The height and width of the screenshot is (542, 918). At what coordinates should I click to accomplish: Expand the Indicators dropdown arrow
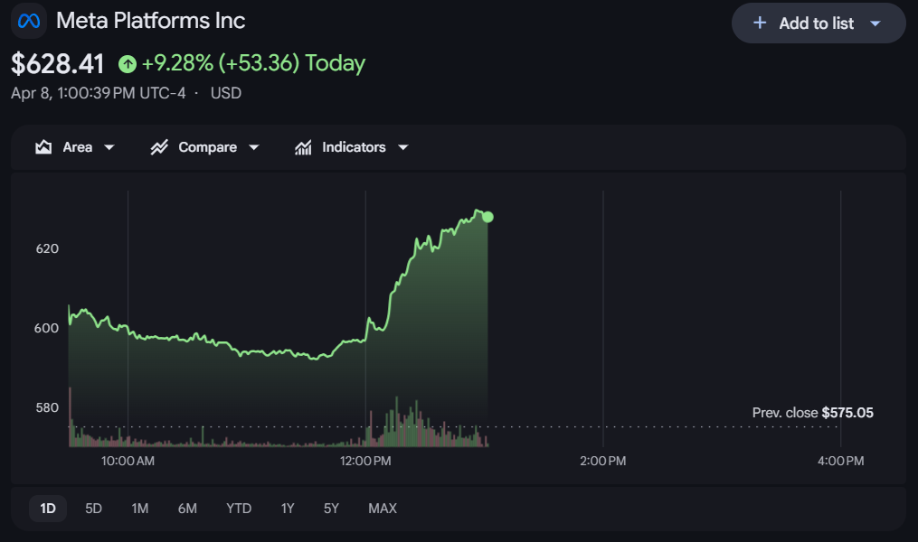(x=403, y=147)
